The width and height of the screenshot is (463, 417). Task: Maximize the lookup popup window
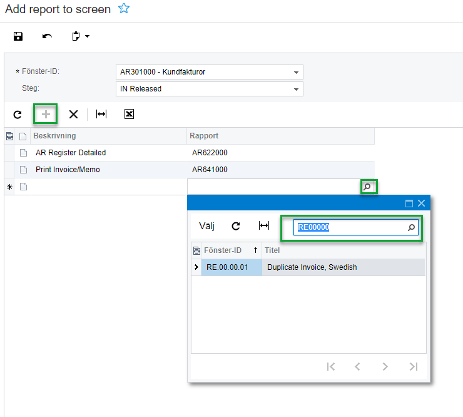pos(409,203)
